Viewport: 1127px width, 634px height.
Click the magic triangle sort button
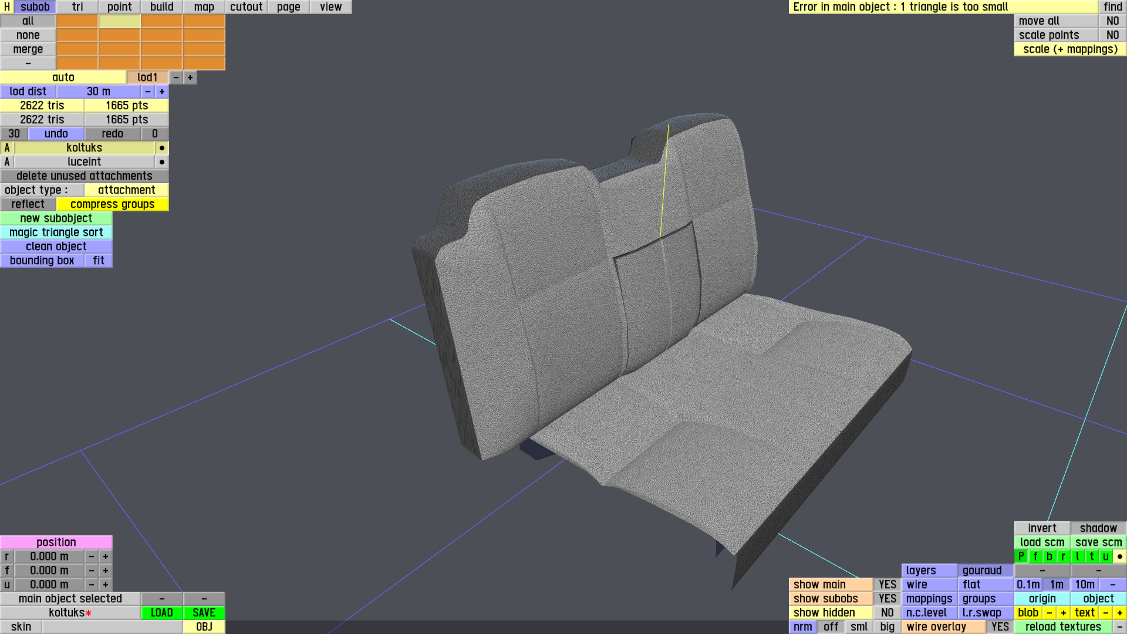tap(56, 232)
